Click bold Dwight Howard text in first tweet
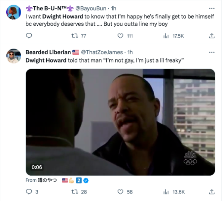 click(x=63, y=16)
